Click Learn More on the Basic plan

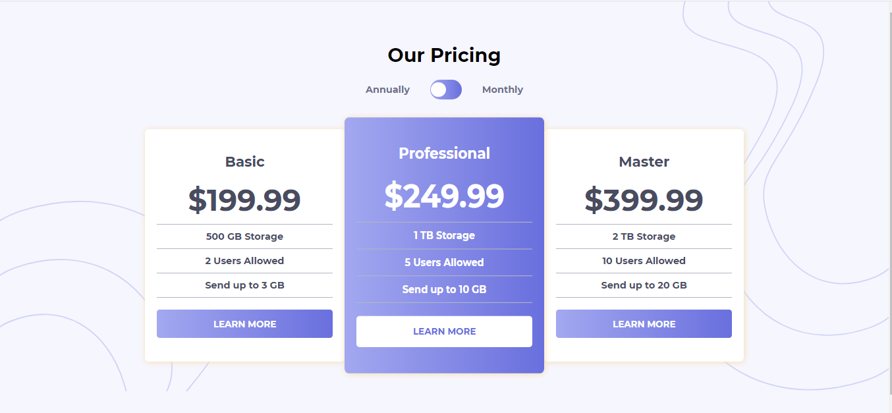(244, 323)
